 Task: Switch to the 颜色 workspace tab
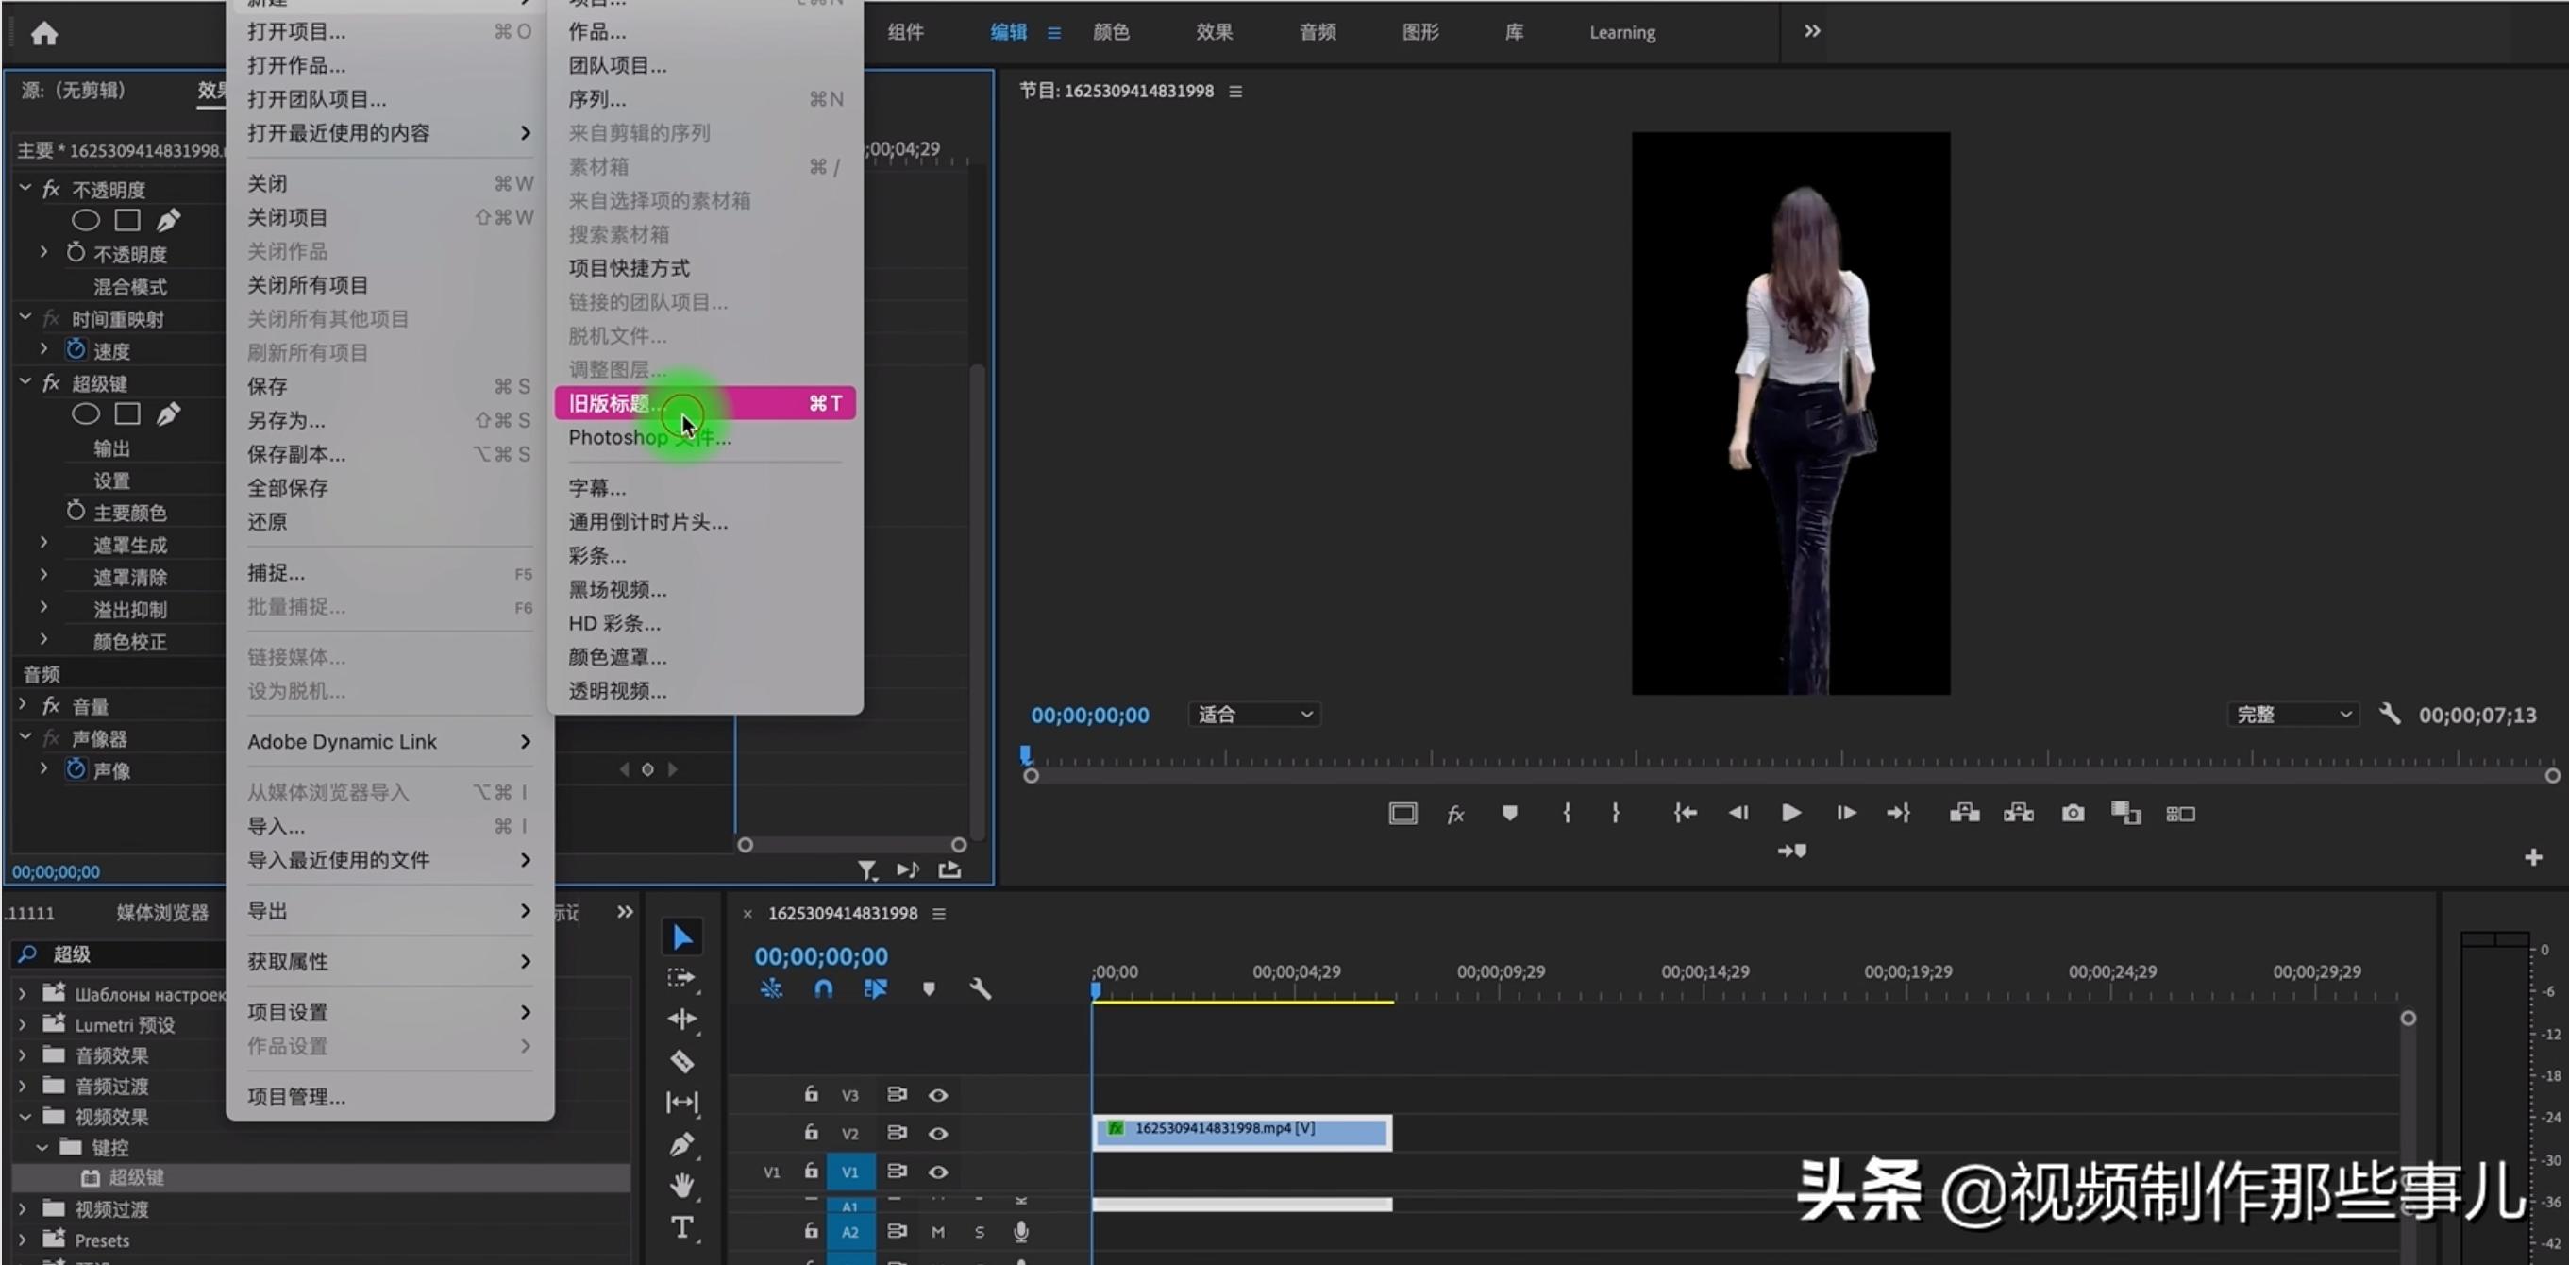point(1111,32)
